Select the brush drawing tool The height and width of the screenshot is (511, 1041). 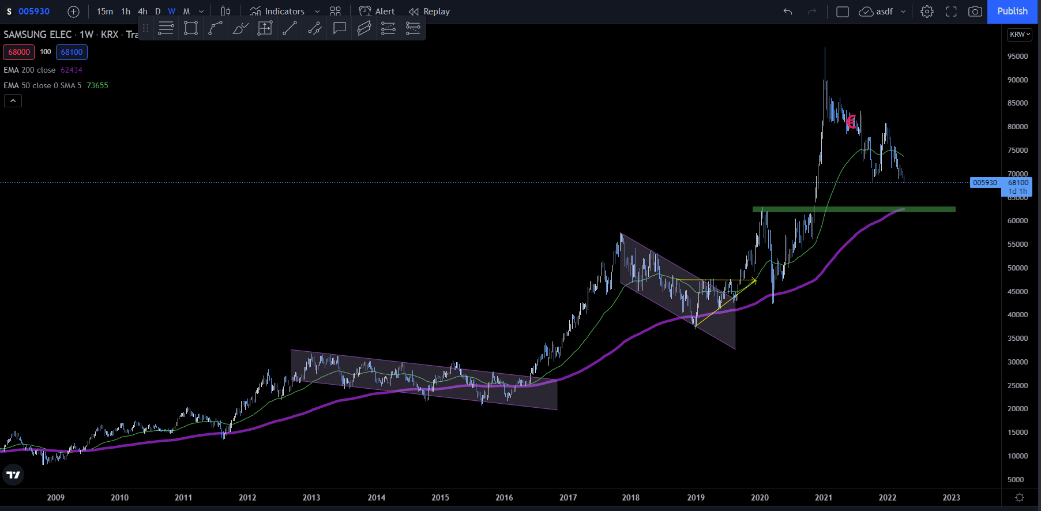[x=240, y=28]
